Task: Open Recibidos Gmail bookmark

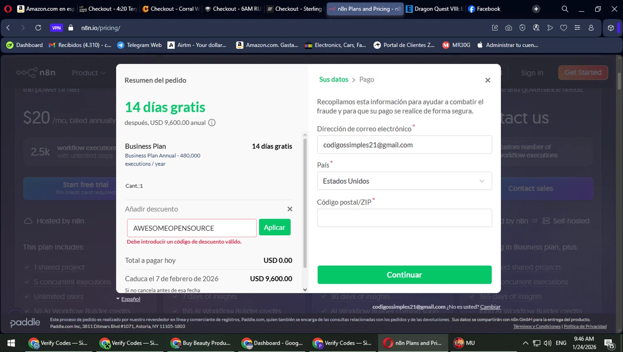Action: [x=80, y=45]
